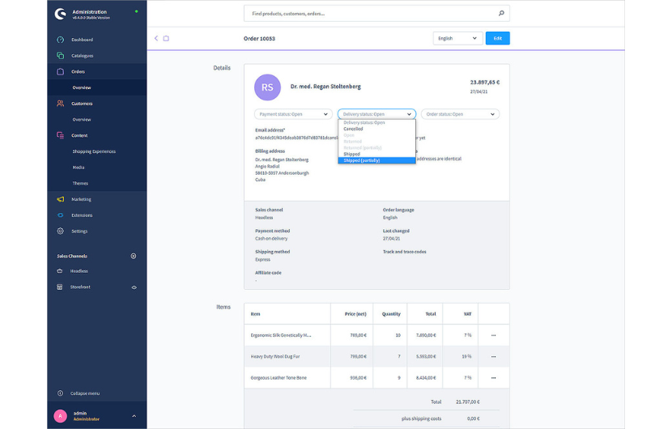Open Shopping Experiences menu item
The height and width of the screenshot is (429, 672).
94,151
